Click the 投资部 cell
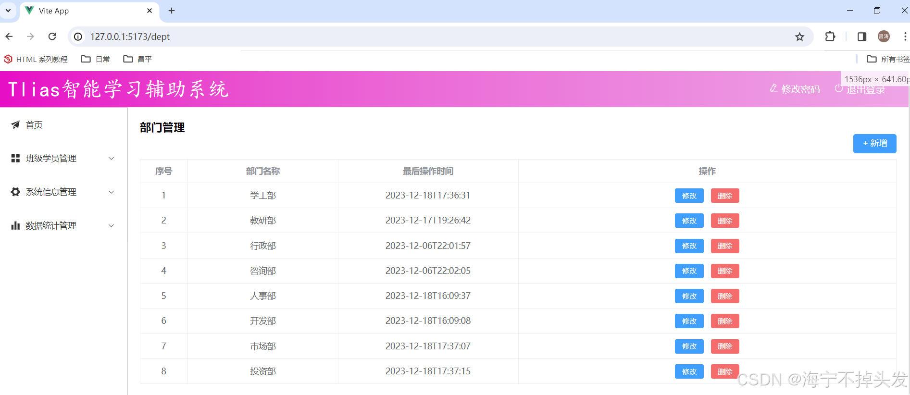Image resolution: width=910 pixels, height=395 pixels. 263,371
